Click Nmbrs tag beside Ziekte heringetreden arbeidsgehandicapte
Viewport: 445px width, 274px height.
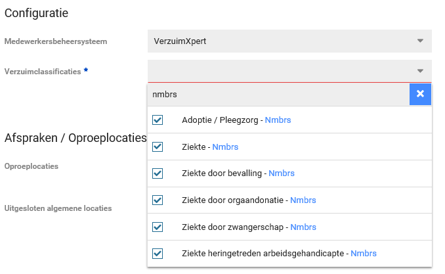click(x=364, y=253)
